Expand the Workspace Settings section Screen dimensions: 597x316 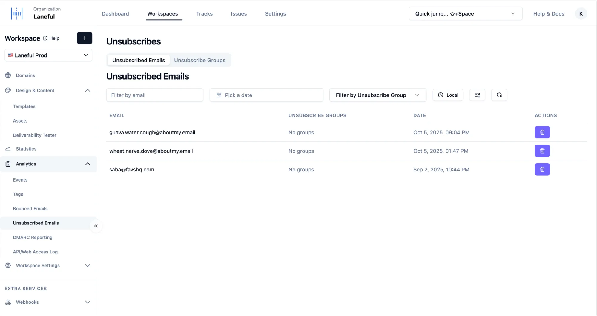[88, 265]
